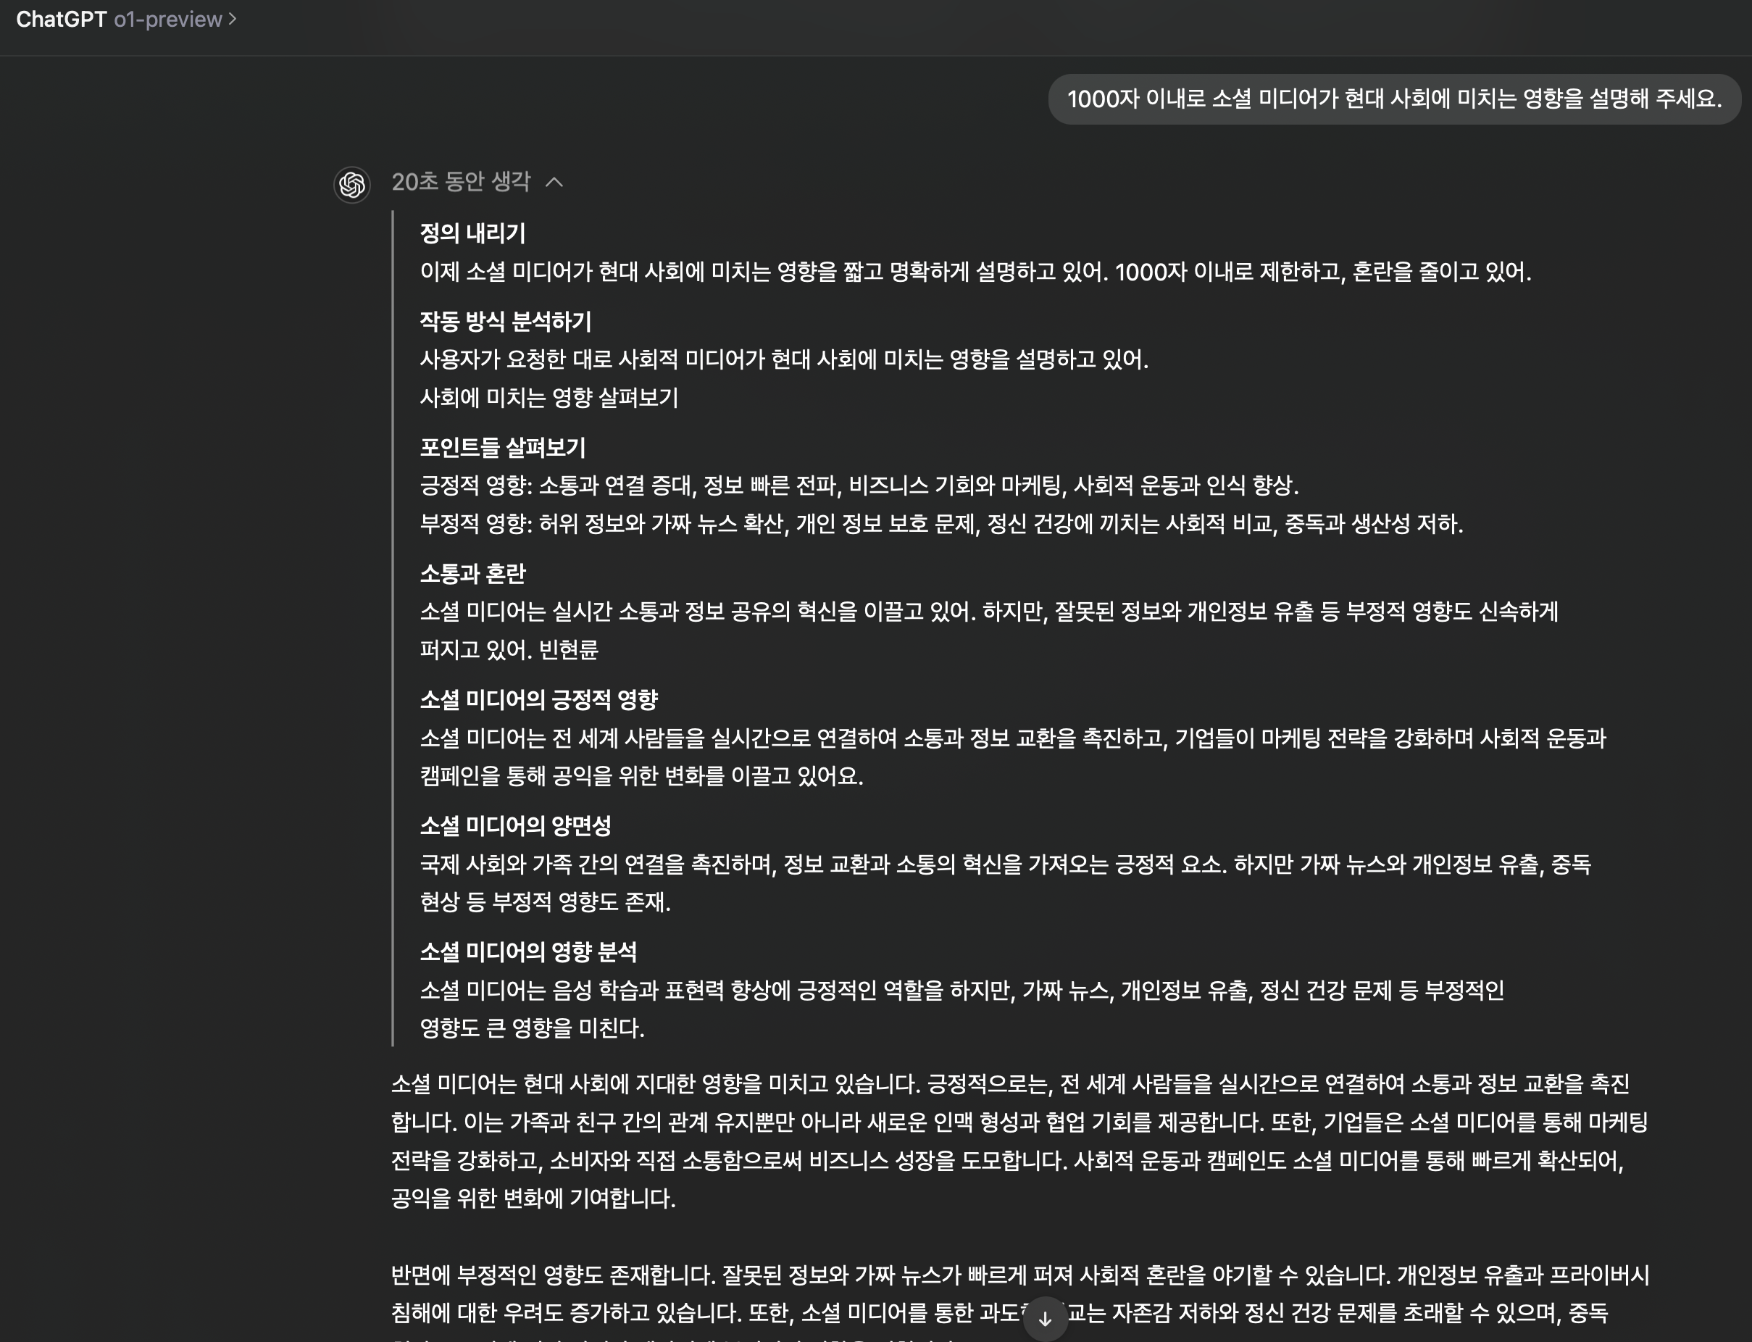
Task: Click the '포인트들 살펴보기' thought heading
Action: pos(502,447)
